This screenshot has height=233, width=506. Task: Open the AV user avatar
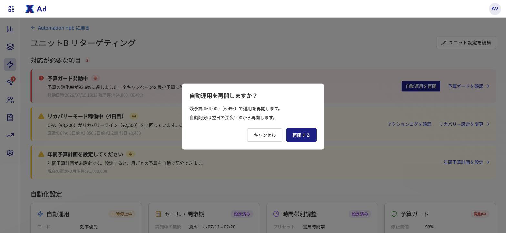(x=495, y=9)
